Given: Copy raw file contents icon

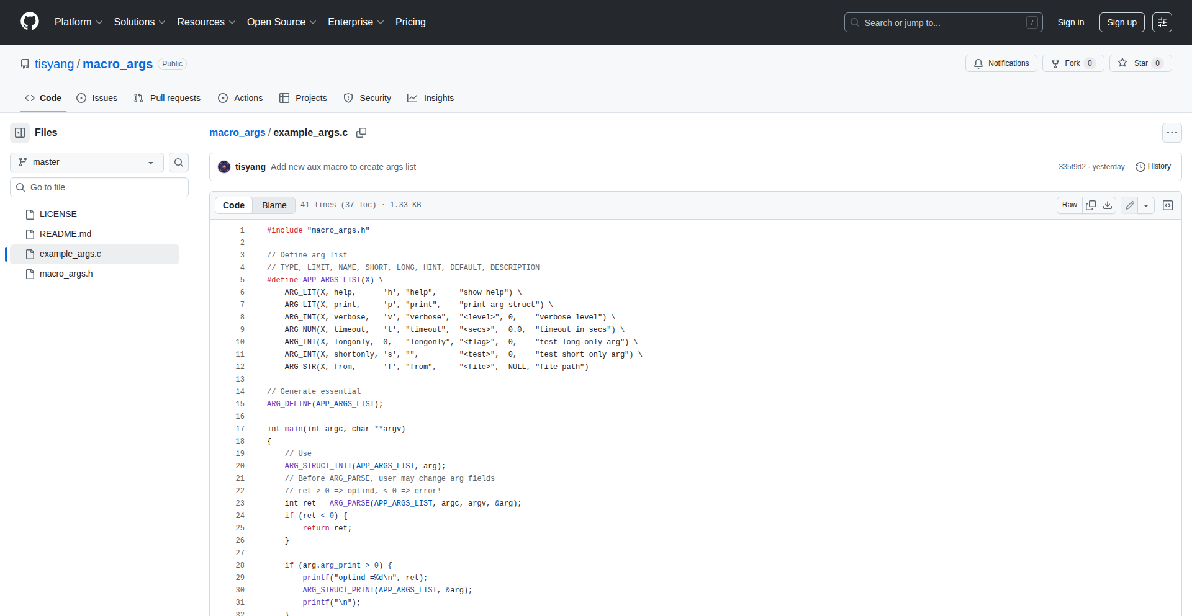Looking at the screenshot, I should (1091, 205).
